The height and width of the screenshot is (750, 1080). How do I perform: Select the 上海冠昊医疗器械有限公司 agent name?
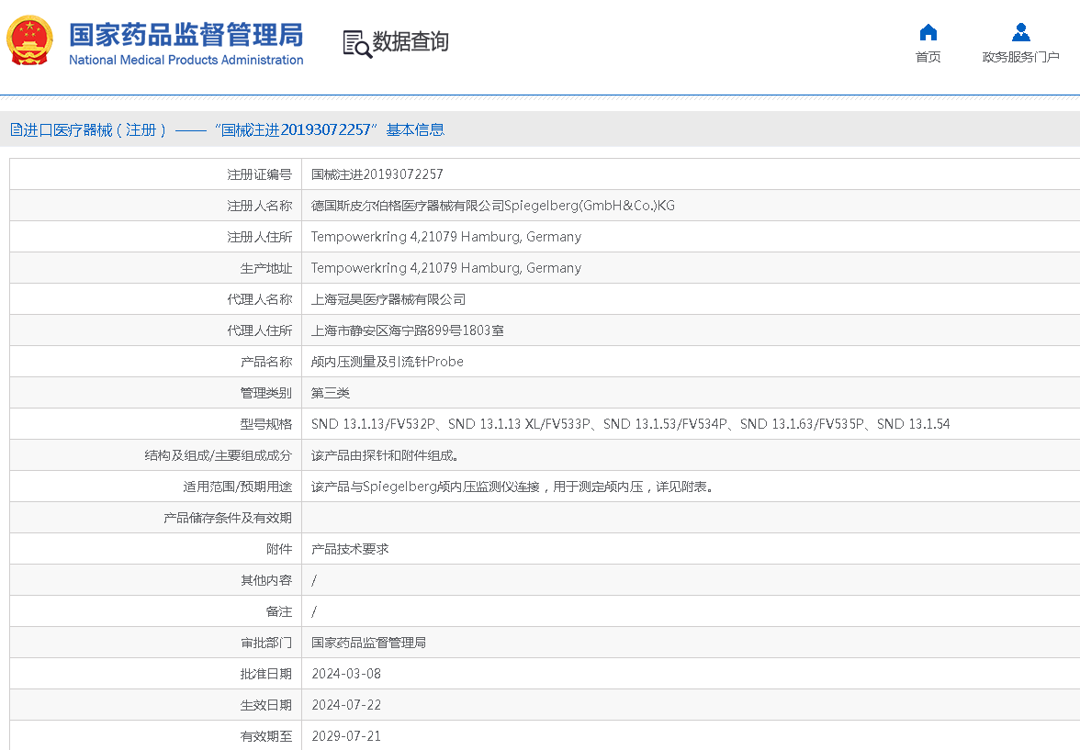coord(388,299)
